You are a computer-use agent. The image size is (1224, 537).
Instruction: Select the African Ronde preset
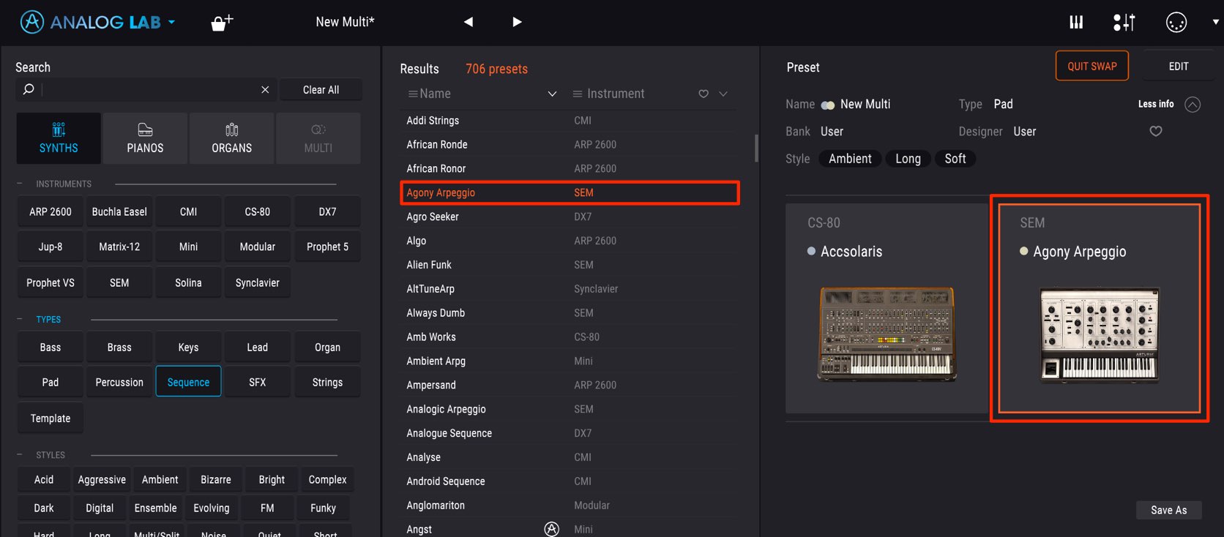point(569,144)
